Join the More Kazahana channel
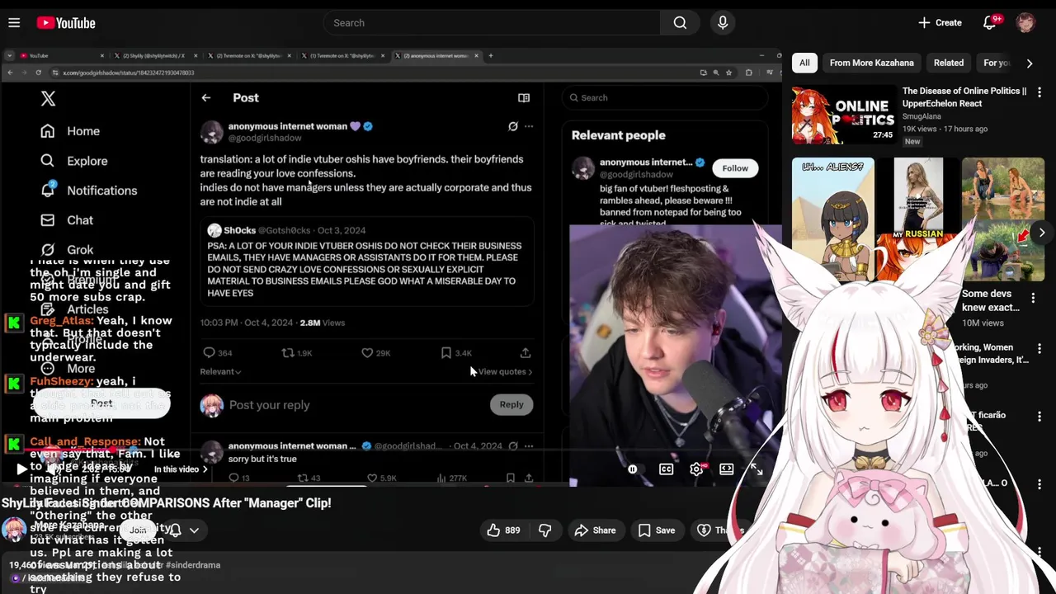 [138, 530]
